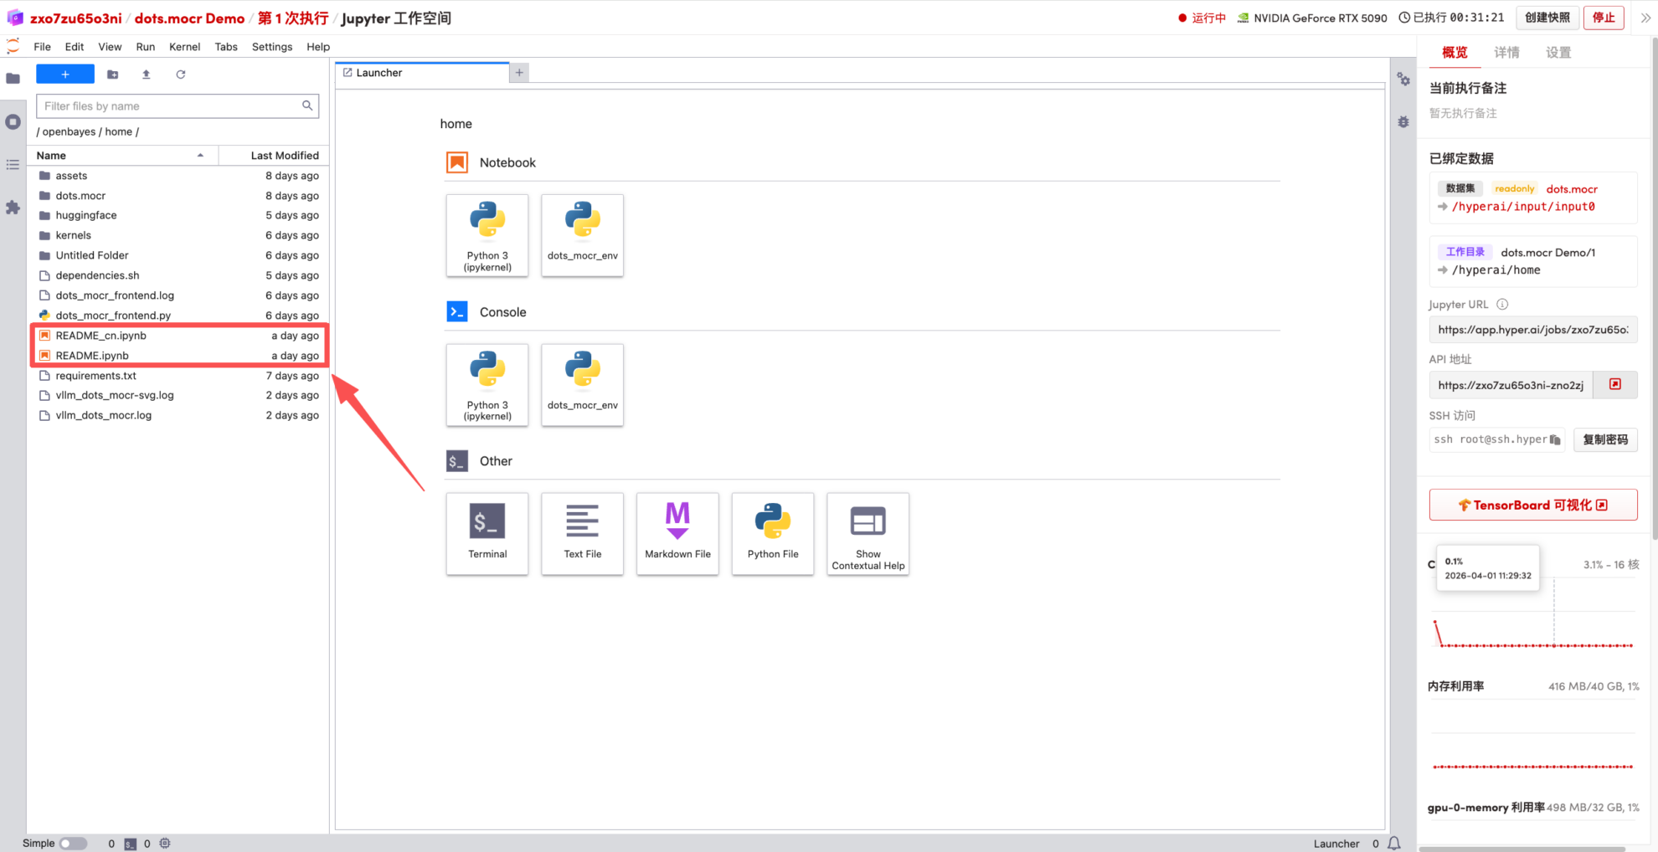This screenshot has height=852, width=1658.
Task: Collapse the right panel with double chevron
Action: pyautogui.click(x=1645, y=18)
